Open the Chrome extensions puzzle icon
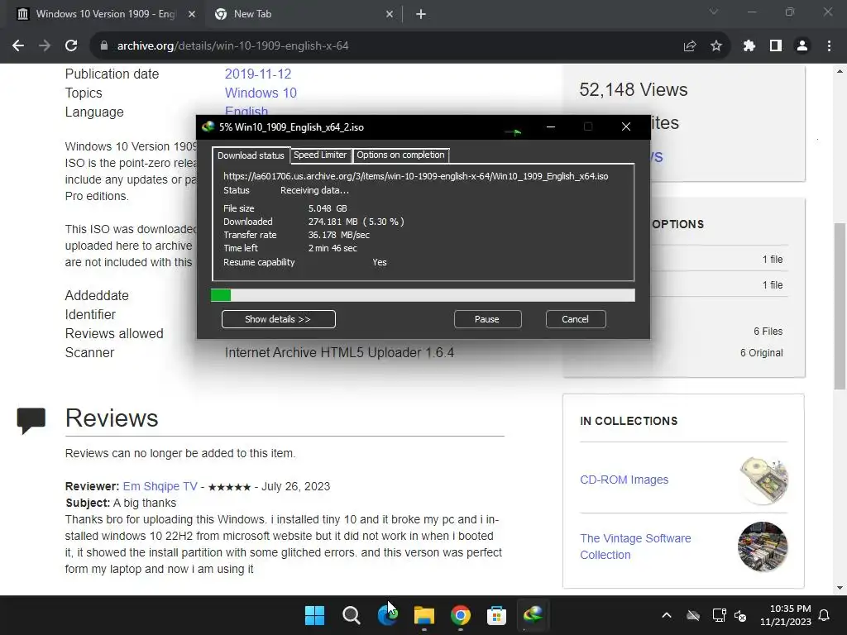The width and height of the screenshot is (847, 635). point(749,46)
